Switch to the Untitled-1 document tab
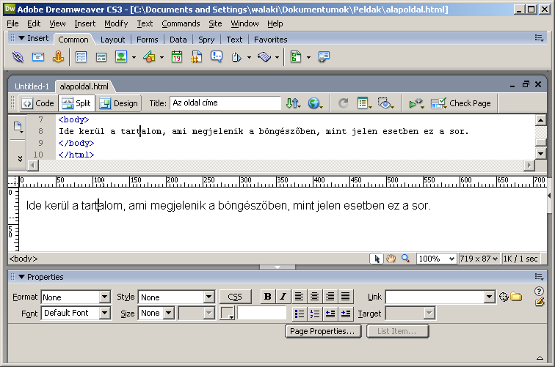 [32, 86]
